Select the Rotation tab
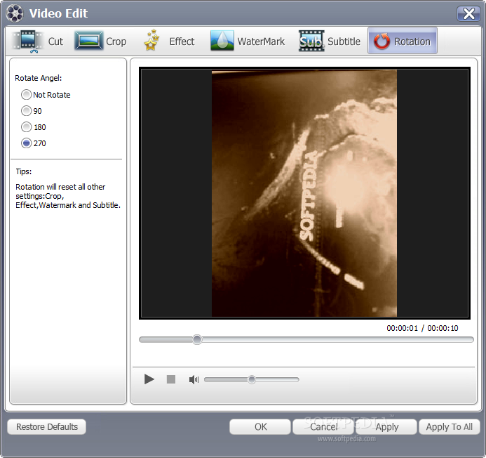 pyautogui.click(x=403, y=41)
